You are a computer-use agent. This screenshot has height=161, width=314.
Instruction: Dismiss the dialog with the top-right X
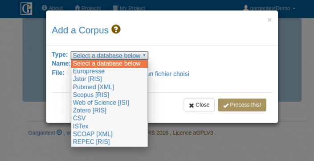click(269, 20)
